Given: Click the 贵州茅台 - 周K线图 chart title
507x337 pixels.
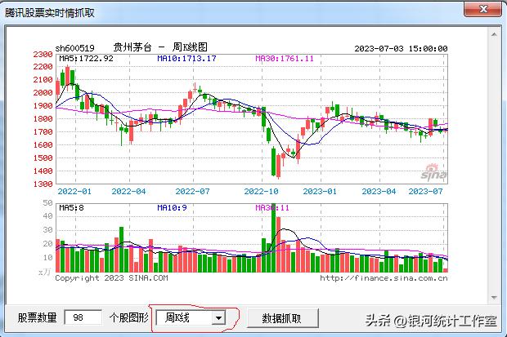Looking at the screenshot, I should (160, 47).
